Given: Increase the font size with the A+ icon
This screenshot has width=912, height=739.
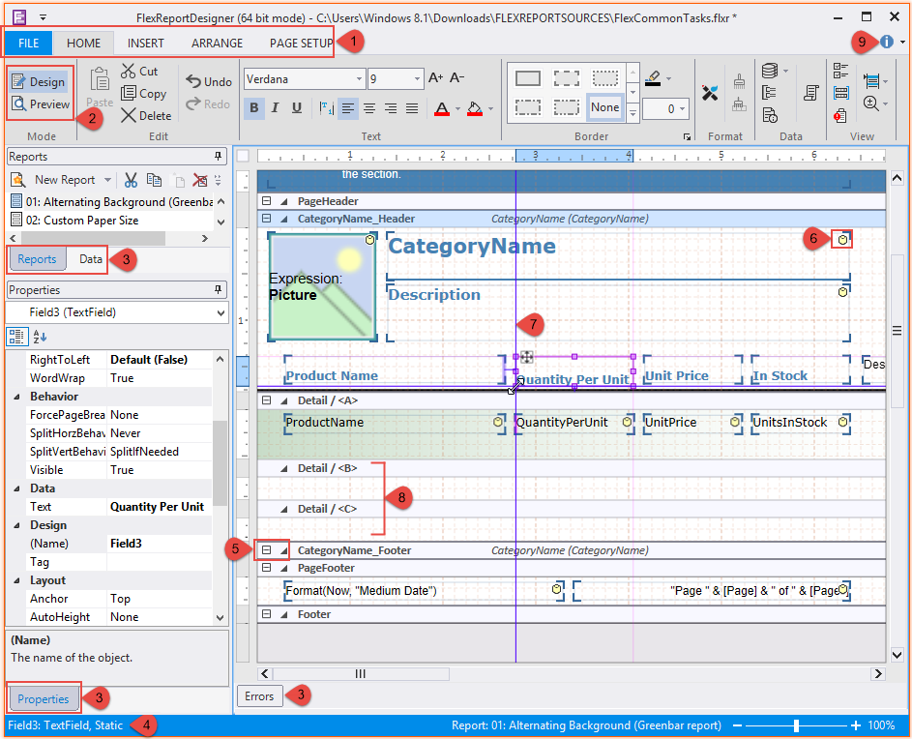Looking at the screenshot, I should (435, 78).
